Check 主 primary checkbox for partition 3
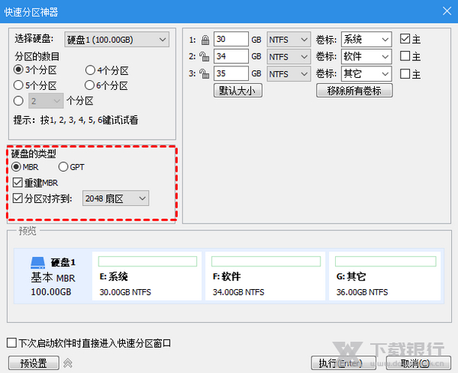 click(x=405, y=73)
